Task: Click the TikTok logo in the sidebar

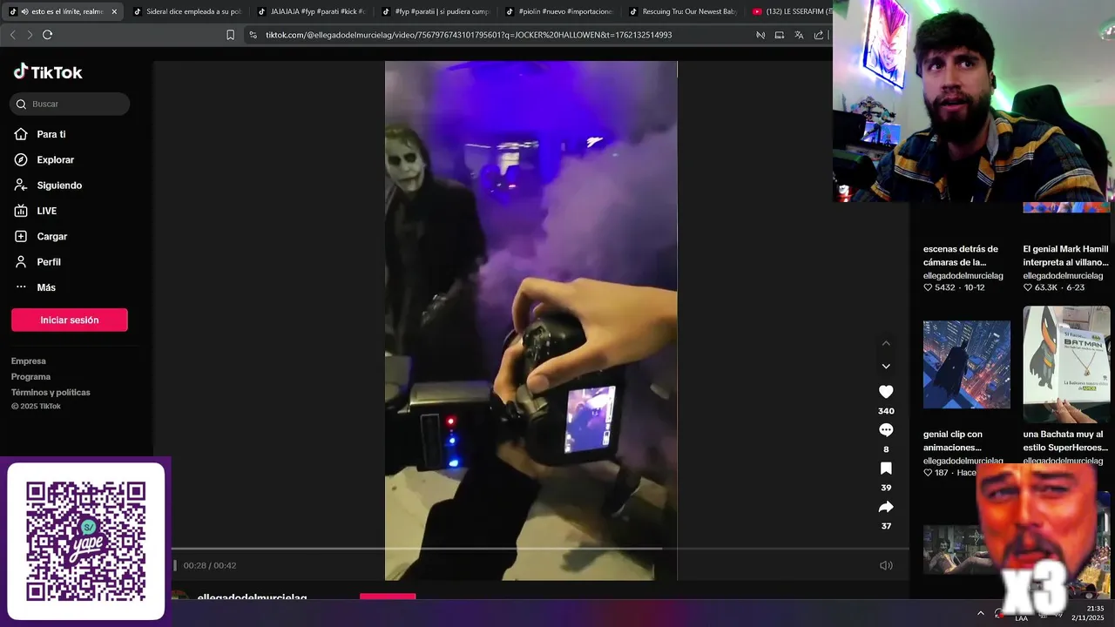Action: pos(48,72)
